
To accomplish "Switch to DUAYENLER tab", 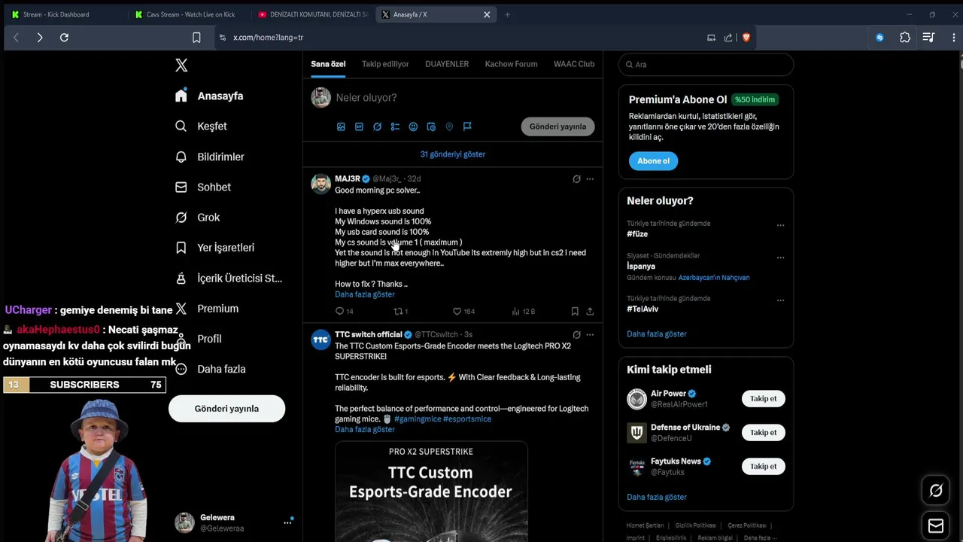I will pos(447,64).
